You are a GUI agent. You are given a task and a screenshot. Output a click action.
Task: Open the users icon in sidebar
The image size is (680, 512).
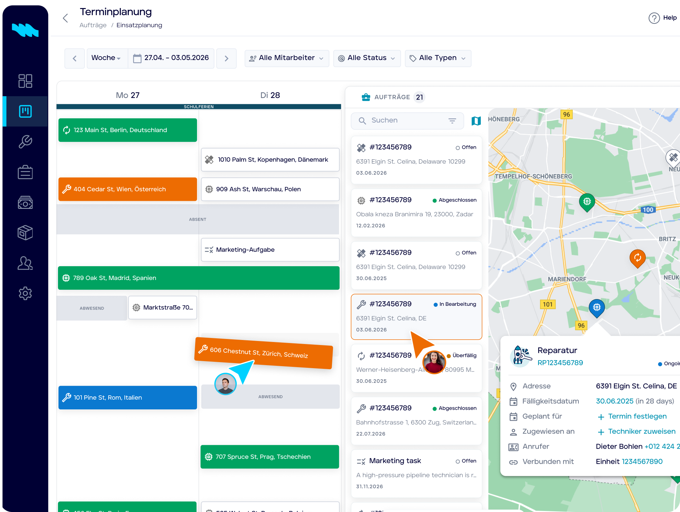click(25, 263)
